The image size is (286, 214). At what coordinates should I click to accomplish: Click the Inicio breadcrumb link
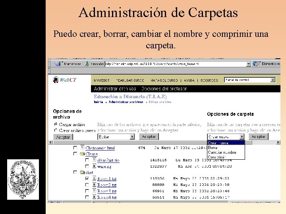click(99, 102)
